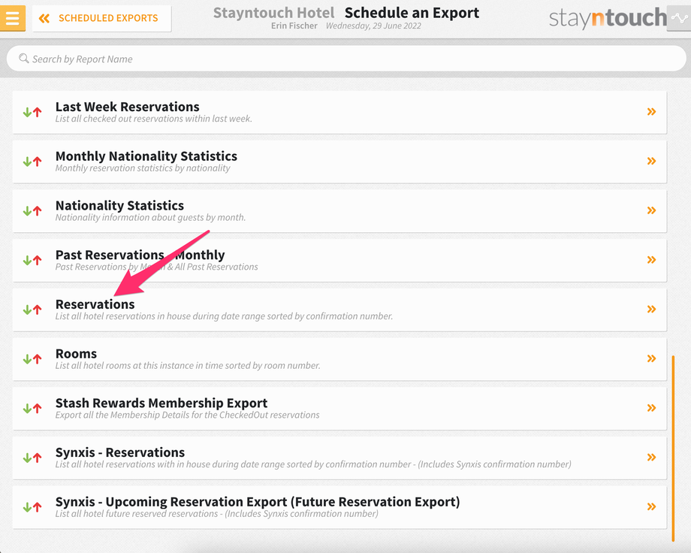The image size is (691, 553).
Task: Click the Monthly Nationality Statistics export arrows icon
Action: 32,162
